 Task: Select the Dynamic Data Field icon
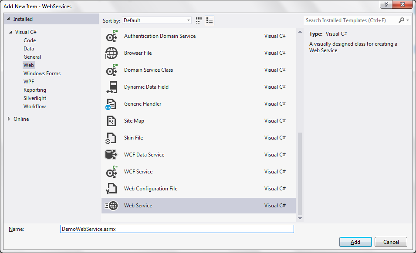[x=112, y=87]
